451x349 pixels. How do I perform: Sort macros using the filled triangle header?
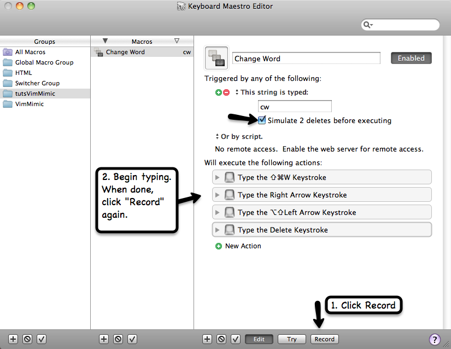coord(106,41)
